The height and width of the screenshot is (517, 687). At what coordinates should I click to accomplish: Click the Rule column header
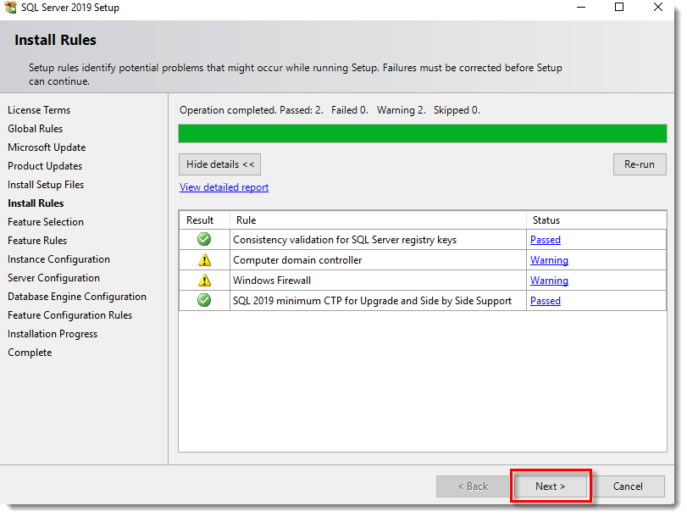tap(378, 220)
